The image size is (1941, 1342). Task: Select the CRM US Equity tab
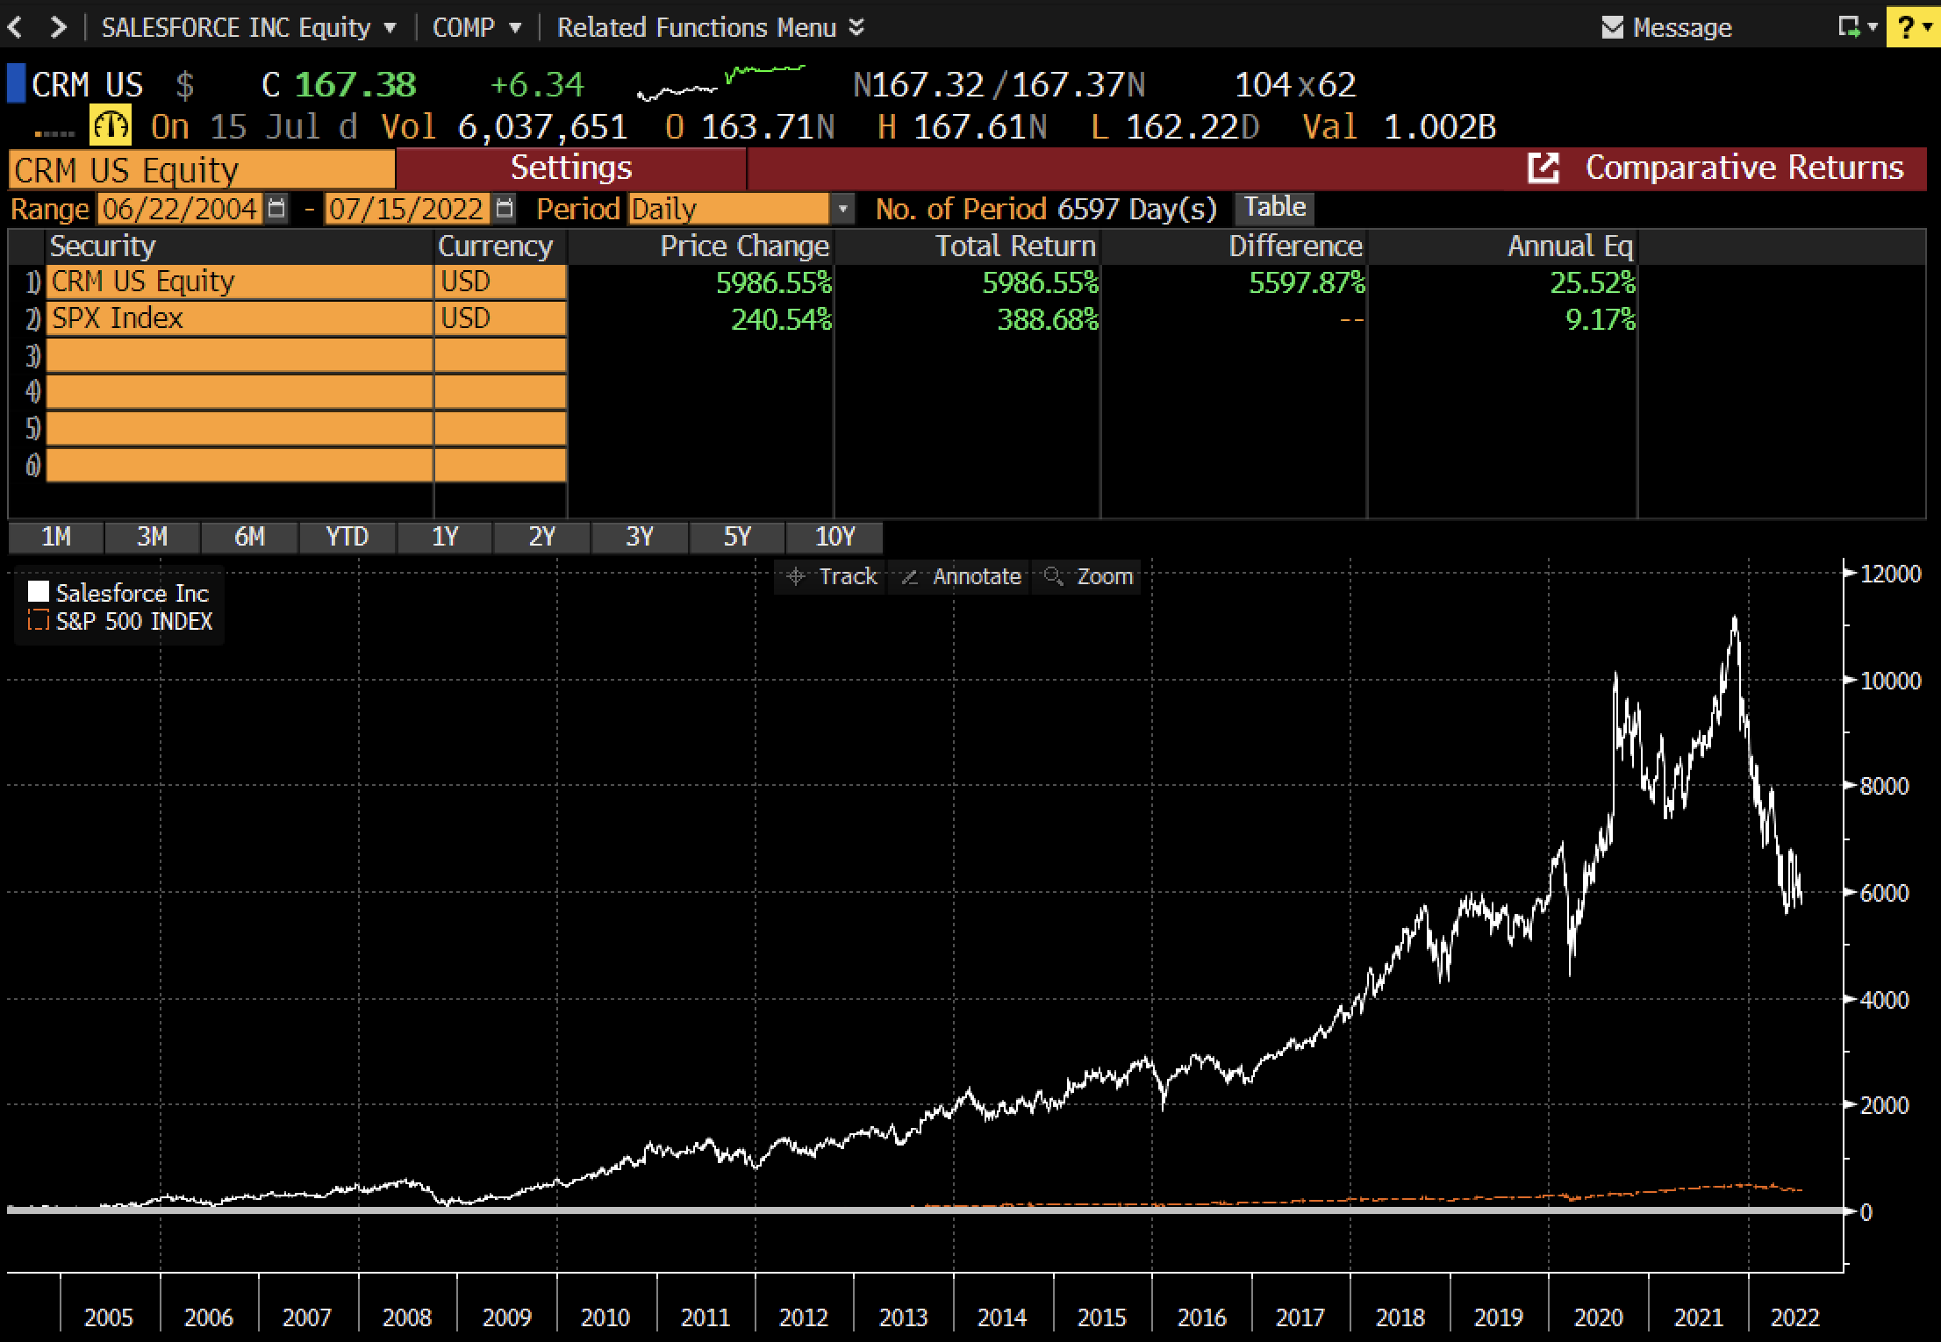(x=202, y=169)
